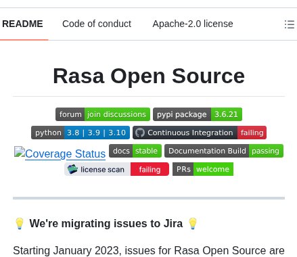This screenshot has height=257, width=297.
Task: Open the pypi package 3.6.21 badge
Action: (x=198, y=114)
